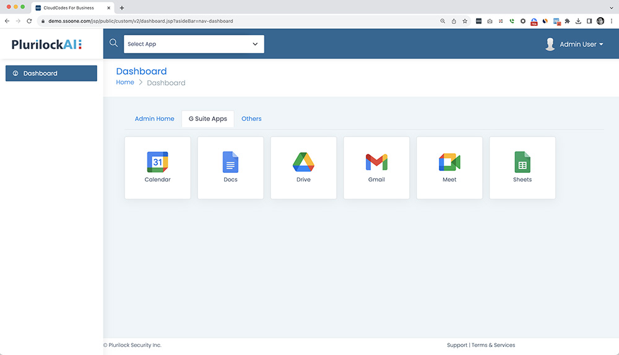Click the downloads arrow icon in toolbar

point(578,21)
